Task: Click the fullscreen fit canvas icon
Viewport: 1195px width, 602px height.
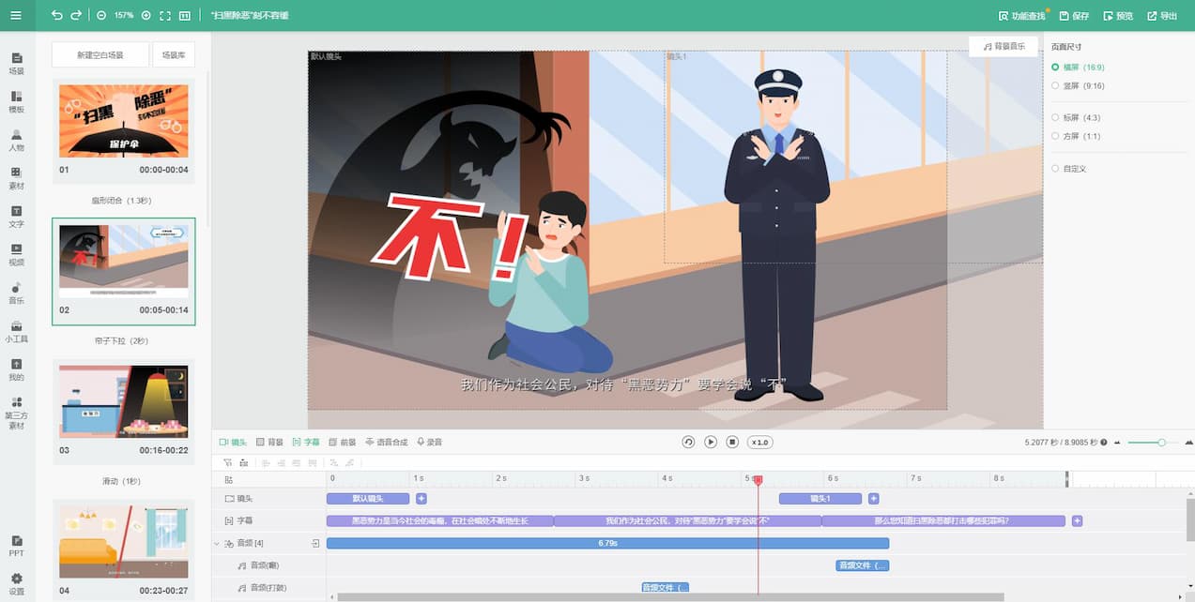Action: [x=165, y=16]
